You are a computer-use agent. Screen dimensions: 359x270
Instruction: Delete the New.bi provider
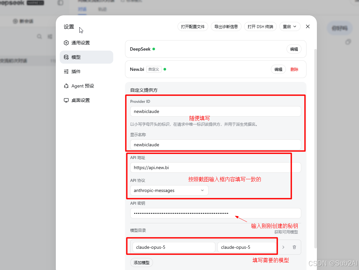point(294,69)
